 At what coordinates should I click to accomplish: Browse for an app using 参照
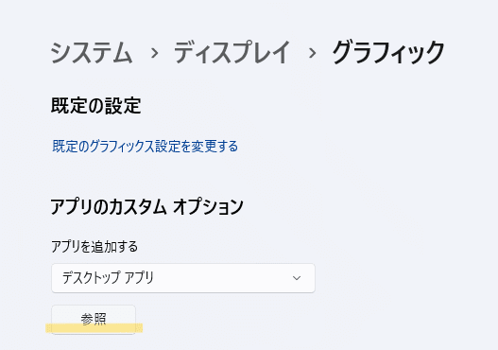(94, 320)
